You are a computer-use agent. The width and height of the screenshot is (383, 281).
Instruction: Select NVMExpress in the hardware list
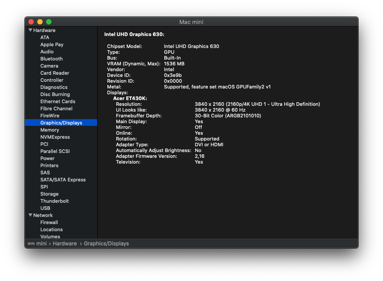[55, 137]
